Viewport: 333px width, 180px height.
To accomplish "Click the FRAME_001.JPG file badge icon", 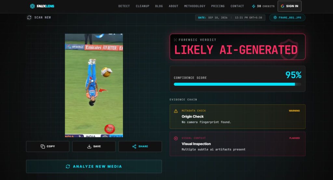I will pos(275,18).
